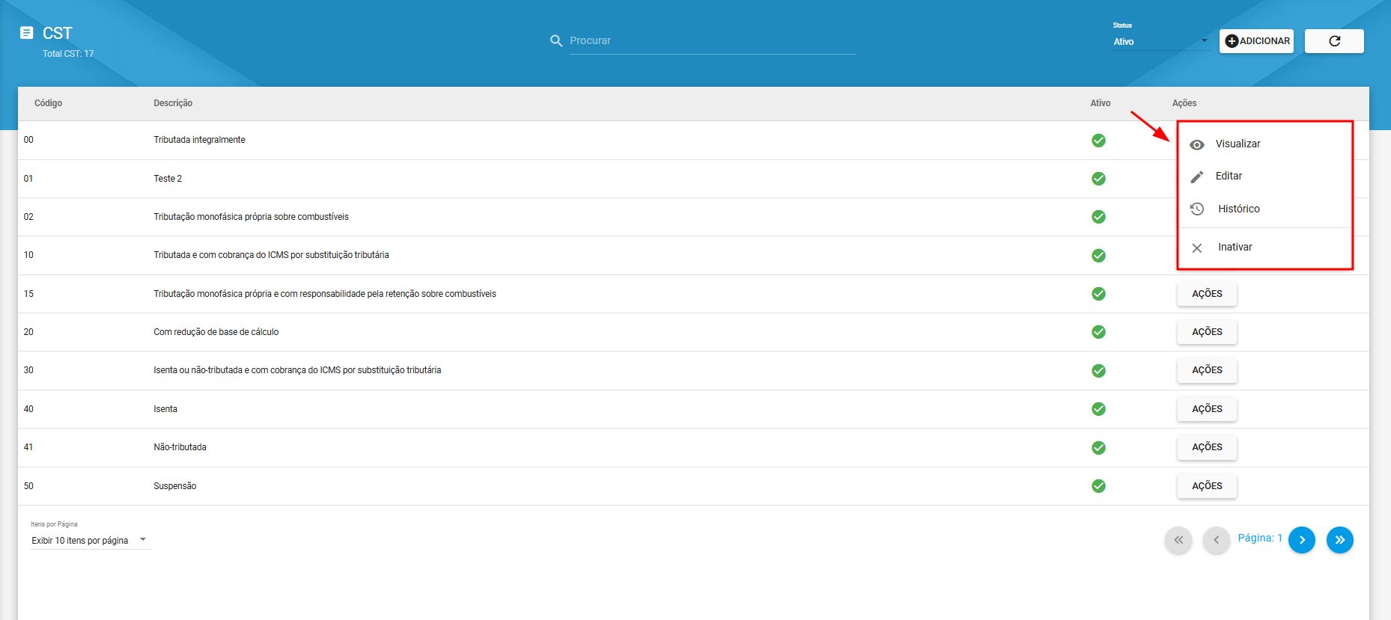Click the search magnifier icon
1391x620 pixels.
pyautogui.click(x=556, y=40)
